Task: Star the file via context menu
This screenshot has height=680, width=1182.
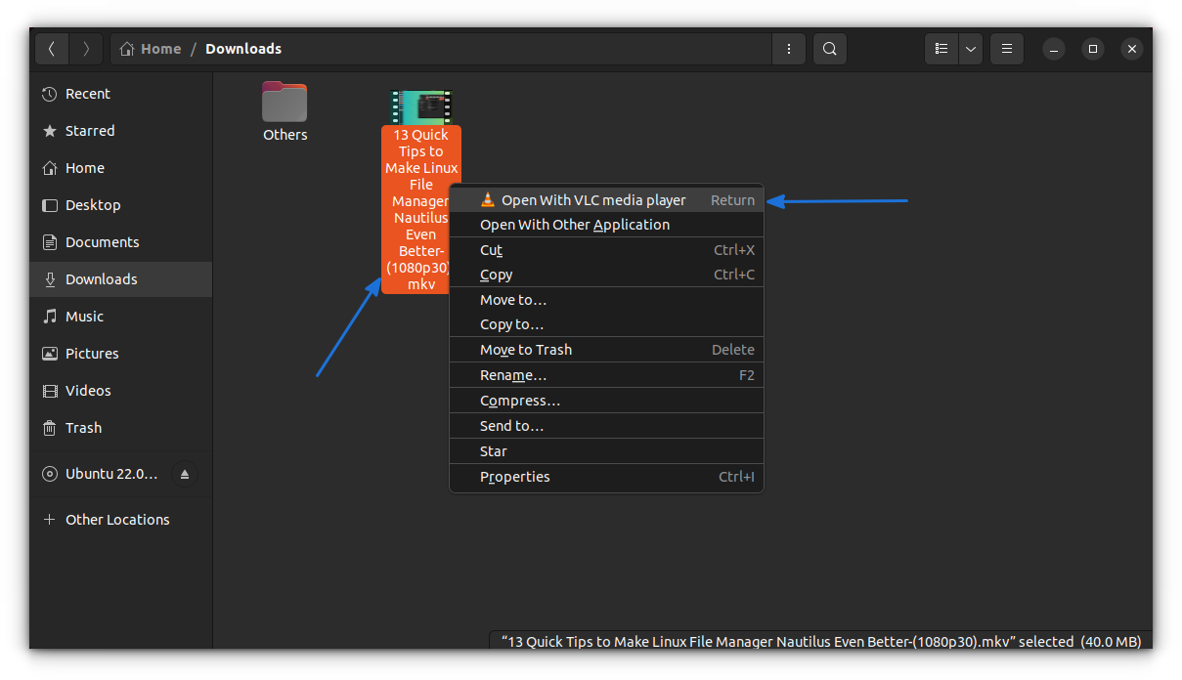Action: pyautogui.click(x=494, y=451)
